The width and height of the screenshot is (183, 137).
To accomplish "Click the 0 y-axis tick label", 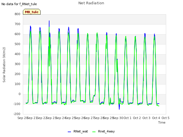I will click(19, 94).
